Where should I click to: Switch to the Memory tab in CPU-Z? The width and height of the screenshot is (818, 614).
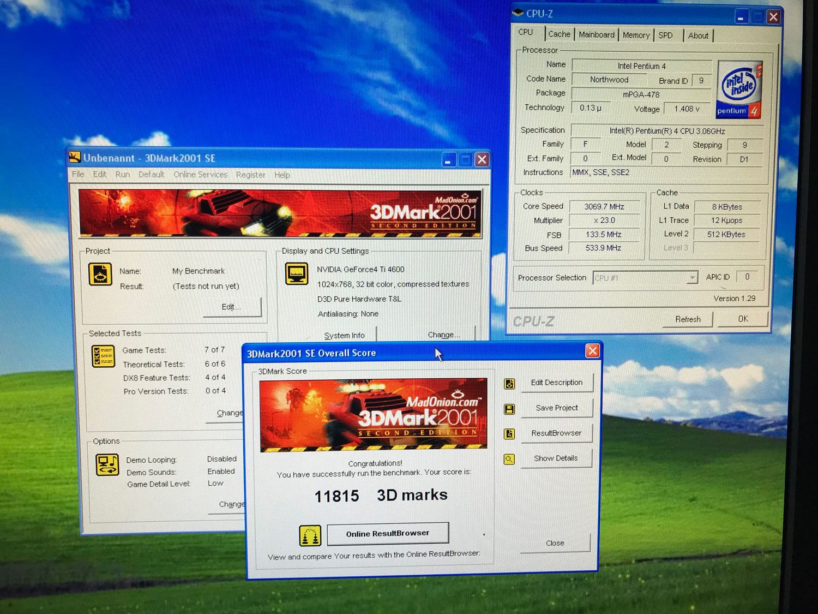[636, 35]
